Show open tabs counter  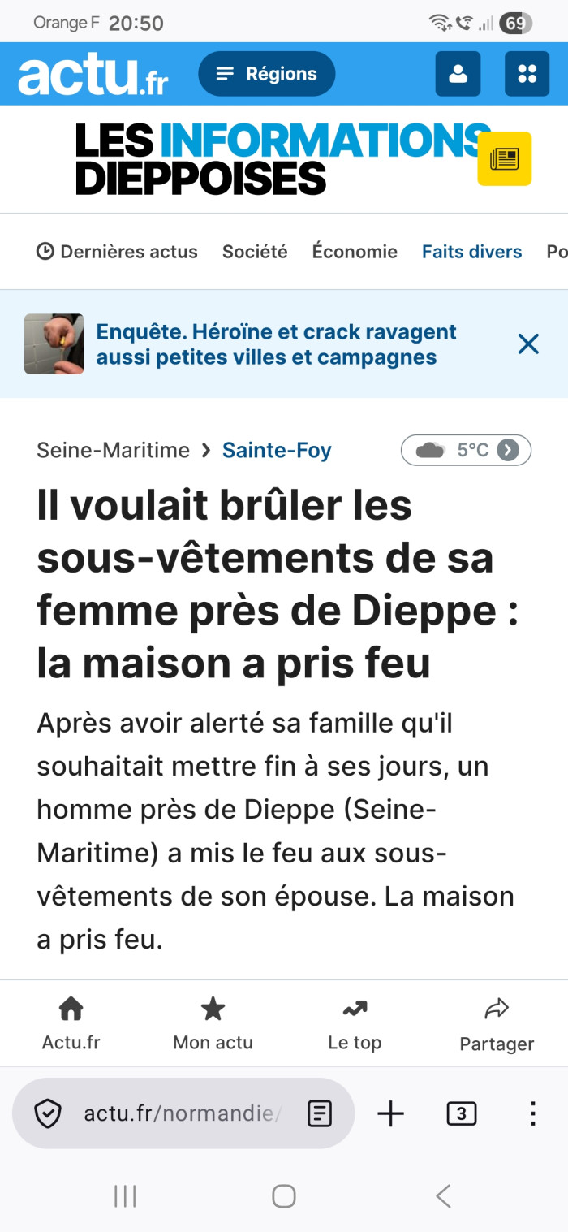click(x=461, y=1113)
